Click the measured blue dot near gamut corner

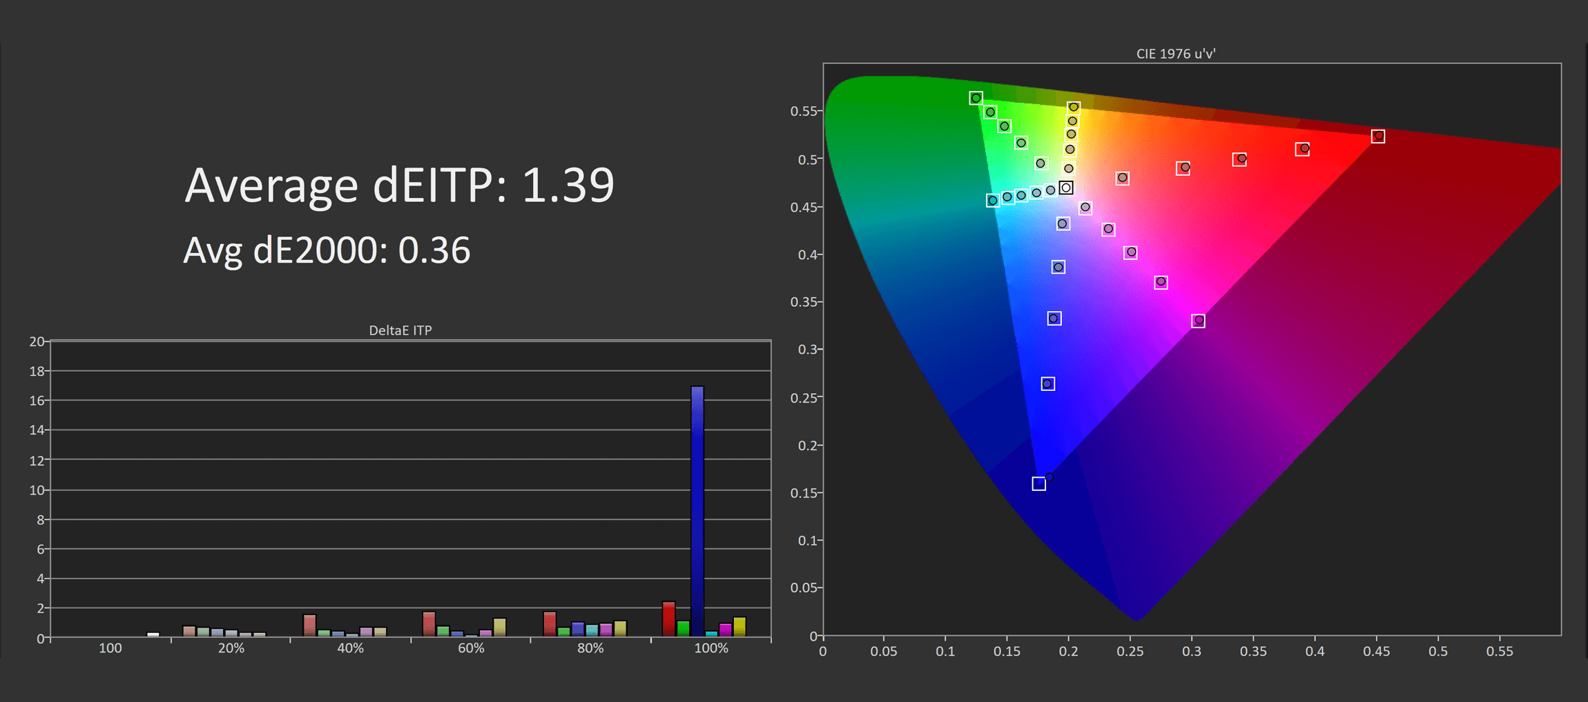pos(1049,477)
